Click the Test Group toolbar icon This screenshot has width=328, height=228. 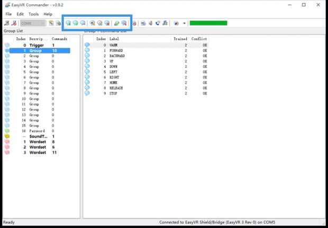(x=99, y=23)
